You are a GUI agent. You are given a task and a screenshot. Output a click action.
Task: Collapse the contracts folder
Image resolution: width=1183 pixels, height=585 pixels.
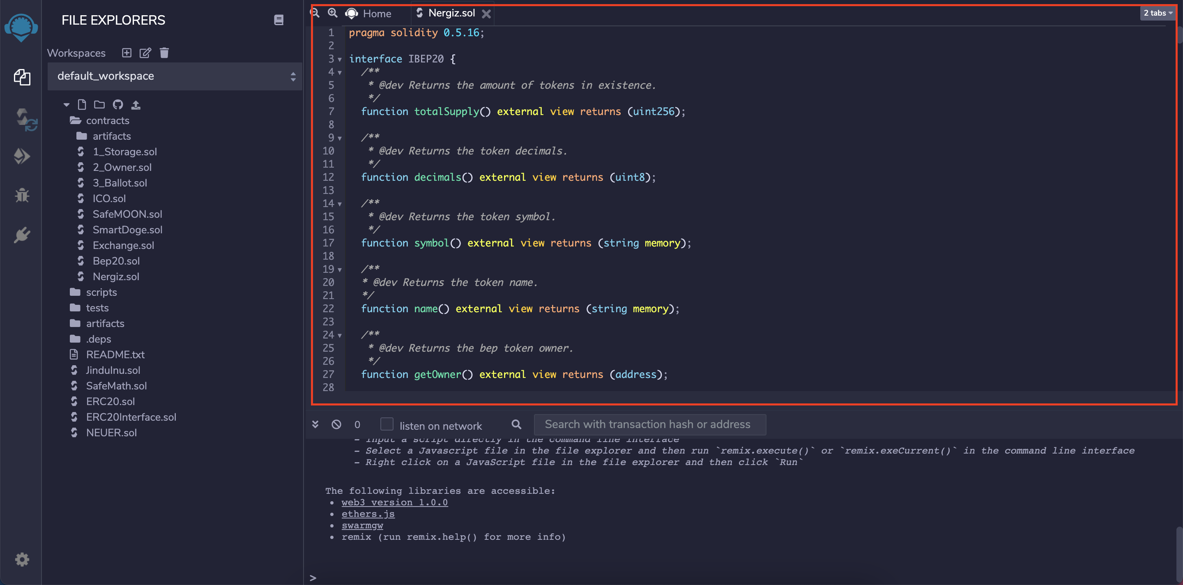[x=100, y=120]
